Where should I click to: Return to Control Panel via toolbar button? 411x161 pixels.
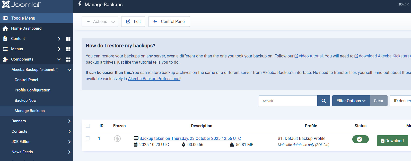point(169,22)
